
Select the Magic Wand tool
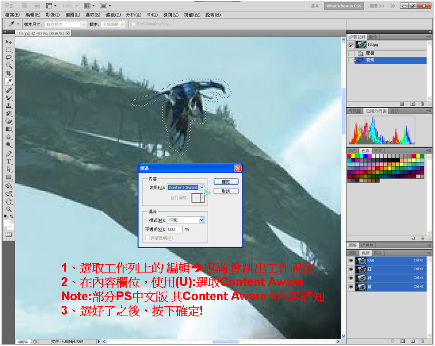9,66
